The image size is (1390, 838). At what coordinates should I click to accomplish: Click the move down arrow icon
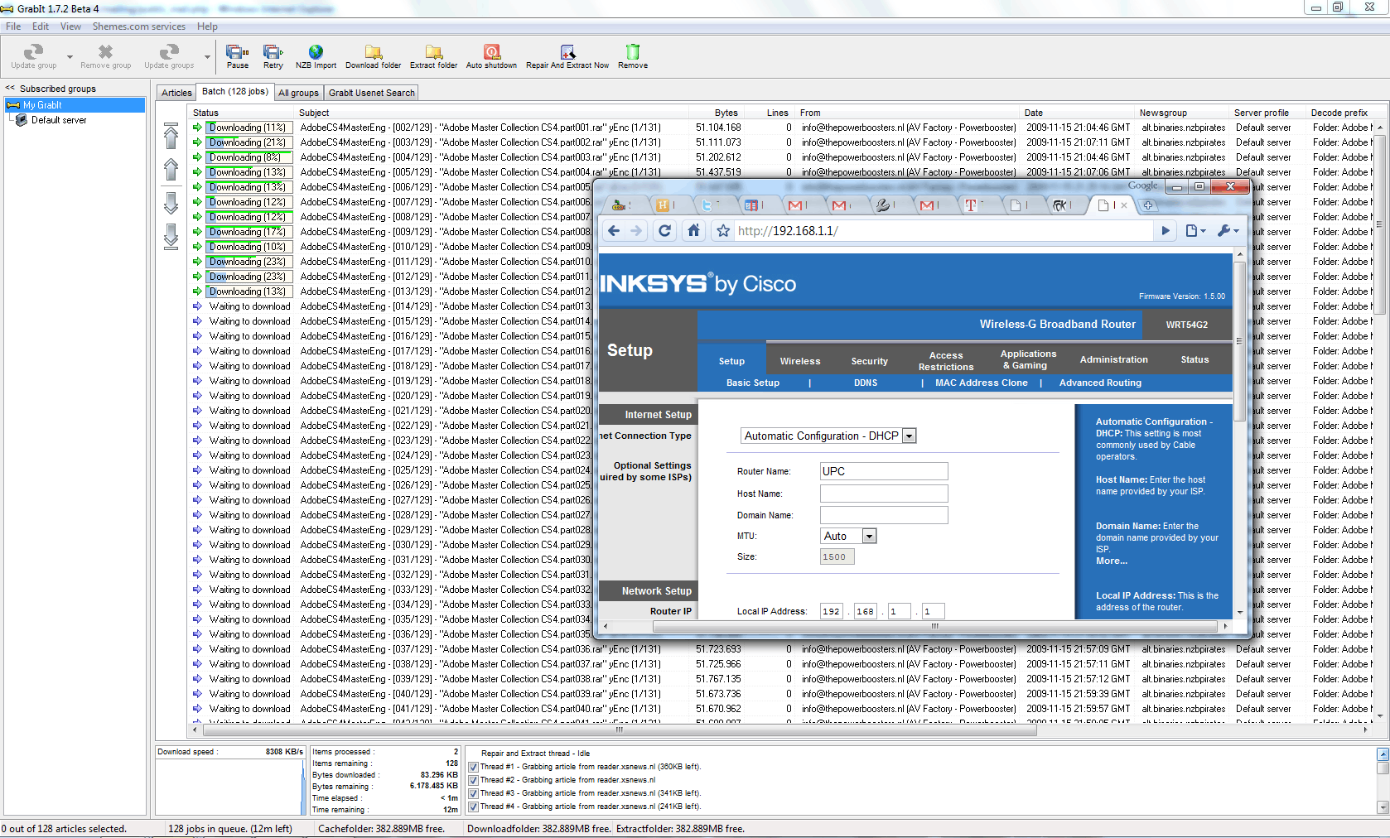point(171,203)
